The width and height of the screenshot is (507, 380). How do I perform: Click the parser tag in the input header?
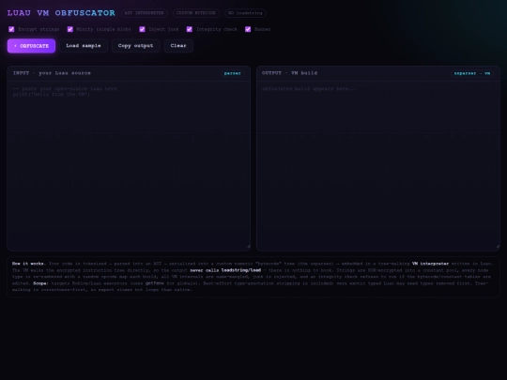coord(233,73)
